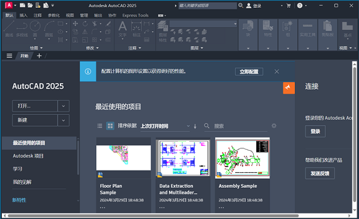This screenshot has height=219, width=359.
Task: Open the hamburger file tab menu
Action: tap(9, 56)
